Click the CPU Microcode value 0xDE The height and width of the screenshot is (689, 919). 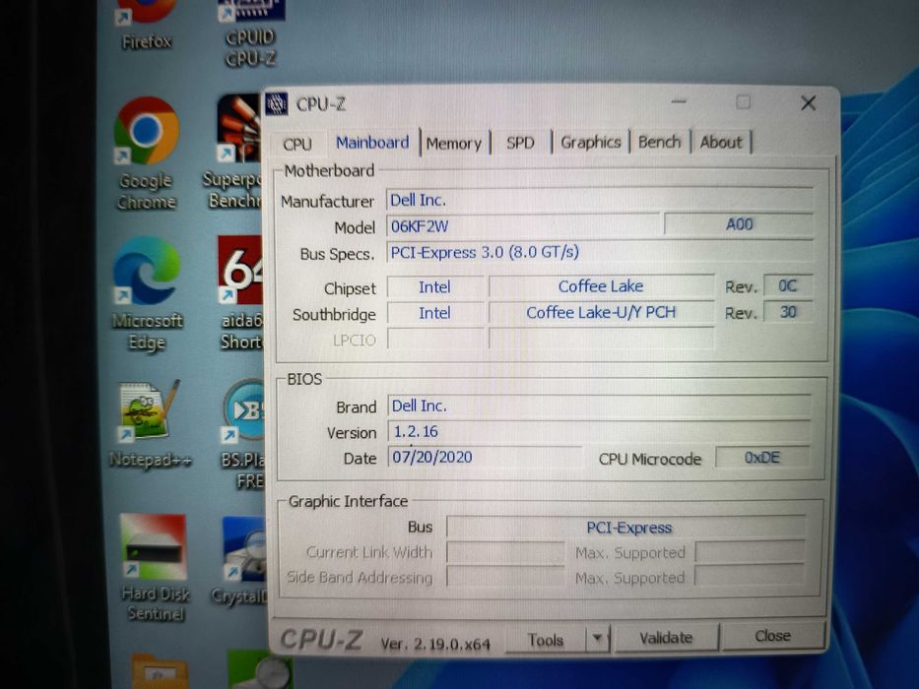pyautogui.click(x=762, y=458)
